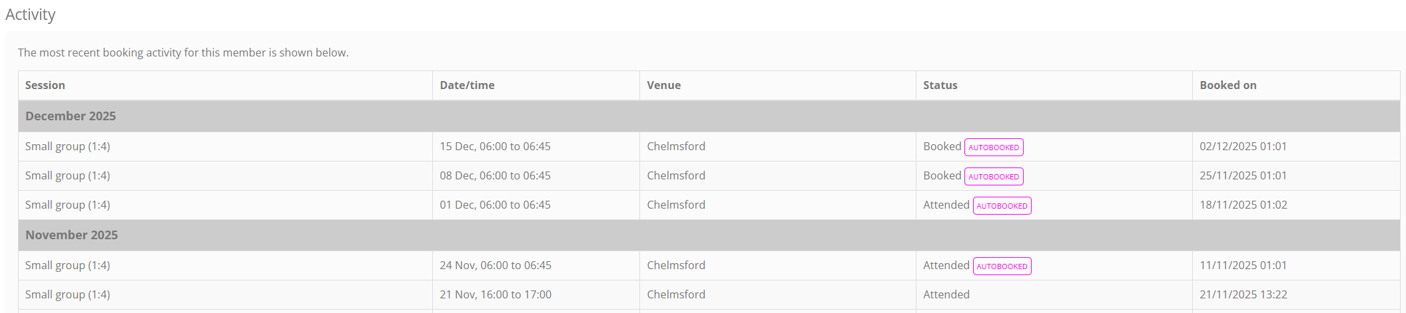Click the Activity section heading
This screenshot has width=1406, height=313.
(31, 15)
